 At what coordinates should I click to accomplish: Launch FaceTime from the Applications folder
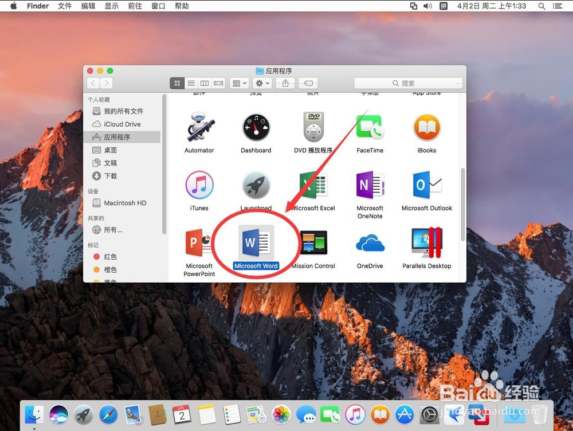(370, 127)
